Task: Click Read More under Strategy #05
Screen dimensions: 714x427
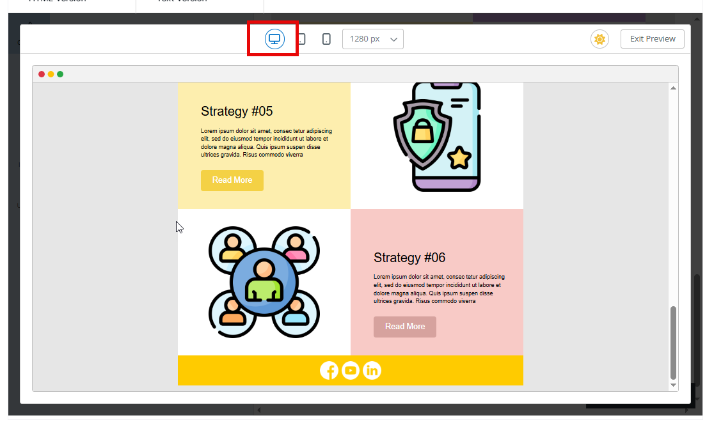Action: pyautogui.click(x=232, y=180)
